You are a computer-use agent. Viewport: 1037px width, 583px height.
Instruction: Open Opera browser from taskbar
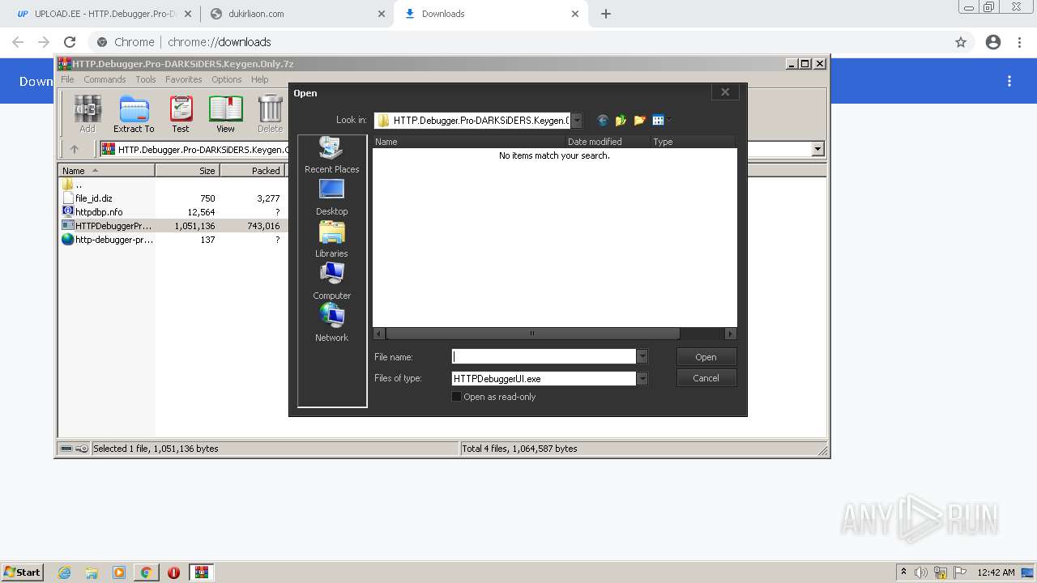click(173, 572)
